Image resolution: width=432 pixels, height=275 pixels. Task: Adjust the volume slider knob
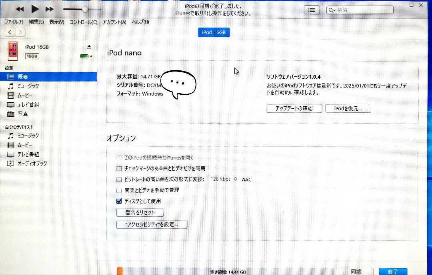click(85, 10)
